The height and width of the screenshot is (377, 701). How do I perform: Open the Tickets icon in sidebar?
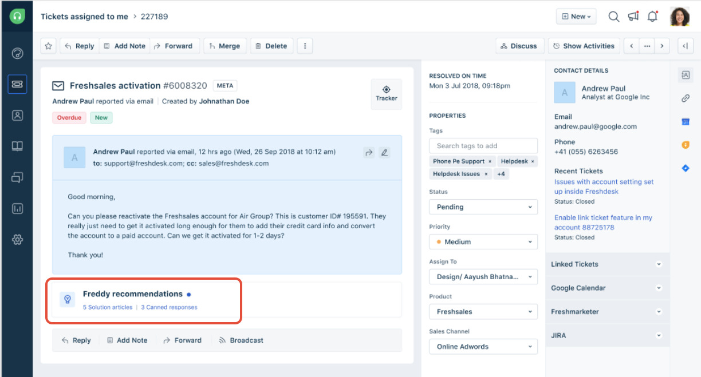coord(17,84)
